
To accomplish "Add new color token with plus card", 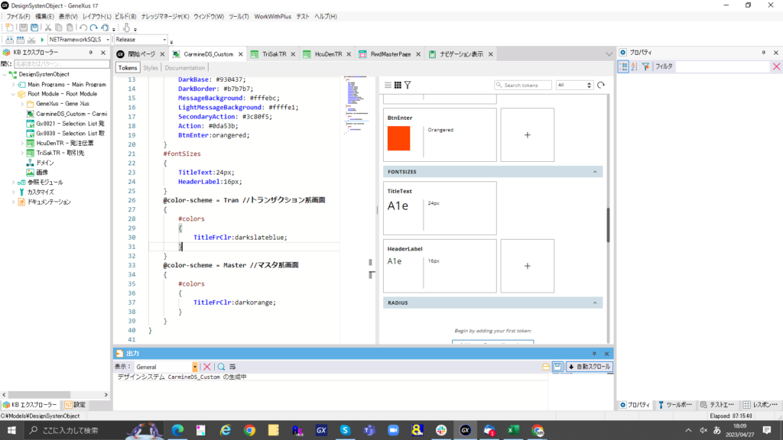I will (x=528, y=134).
